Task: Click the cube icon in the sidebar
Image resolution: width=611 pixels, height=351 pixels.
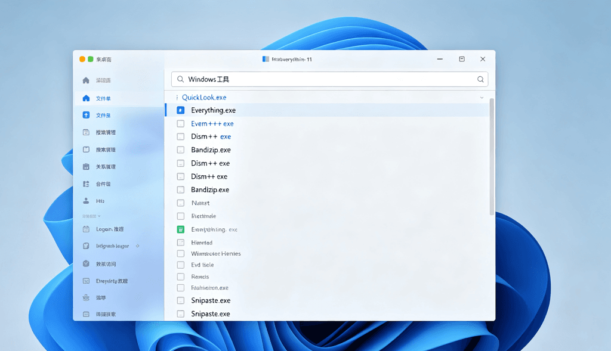Action: pyautogui.click(x=86, y=263)
